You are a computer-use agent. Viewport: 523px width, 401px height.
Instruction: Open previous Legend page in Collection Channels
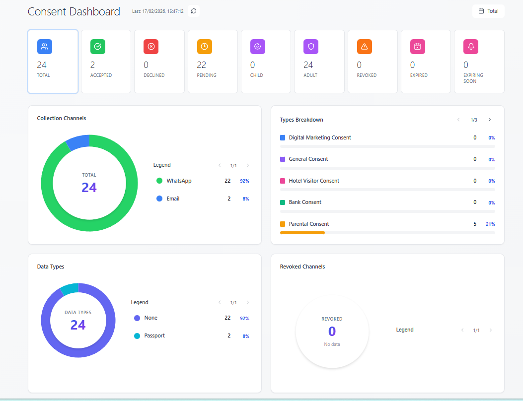220,165
